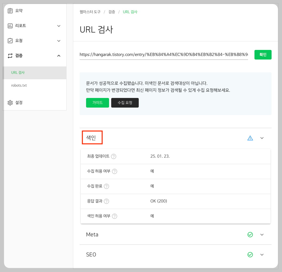Open 설정 via the gear icon

point(10,103)
